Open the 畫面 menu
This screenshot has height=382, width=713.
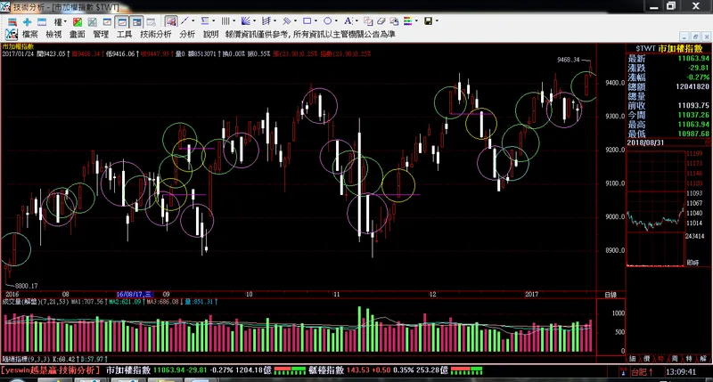click(78, 34)
